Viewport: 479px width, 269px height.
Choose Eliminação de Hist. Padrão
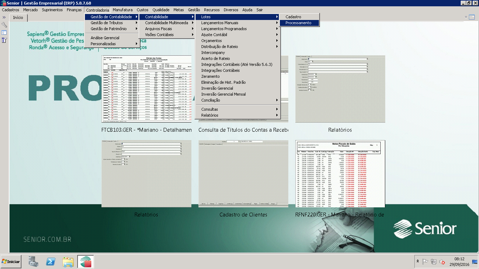coord(237,82)
